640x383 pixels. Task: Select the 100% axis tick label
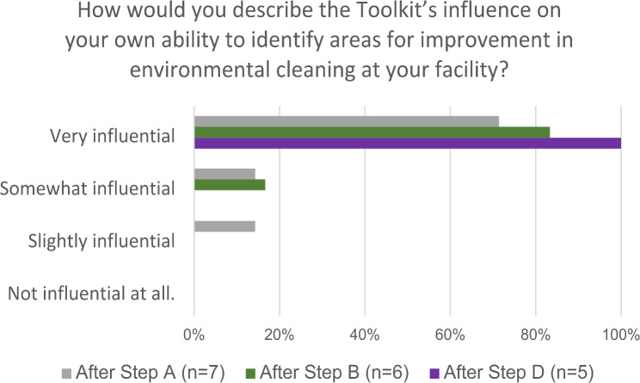coord(618,333)
